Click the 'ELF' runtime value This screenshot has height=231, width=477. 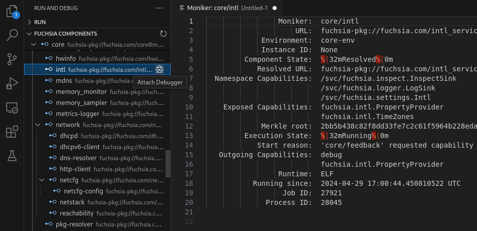tap(327, 174)
